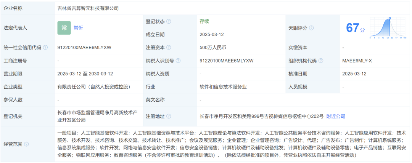Select industry 软件和信息技术服务业
This screenshot has height=163, width=412.
(223, 86)
